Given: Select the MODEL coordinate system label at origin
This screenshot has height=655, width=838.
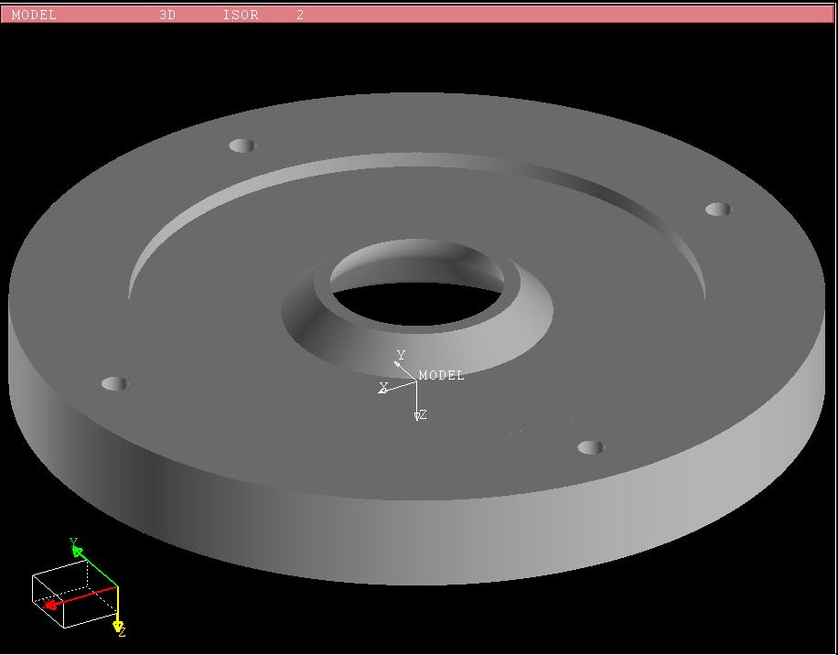Looking at the screenshot, I should tap(442, 376).
